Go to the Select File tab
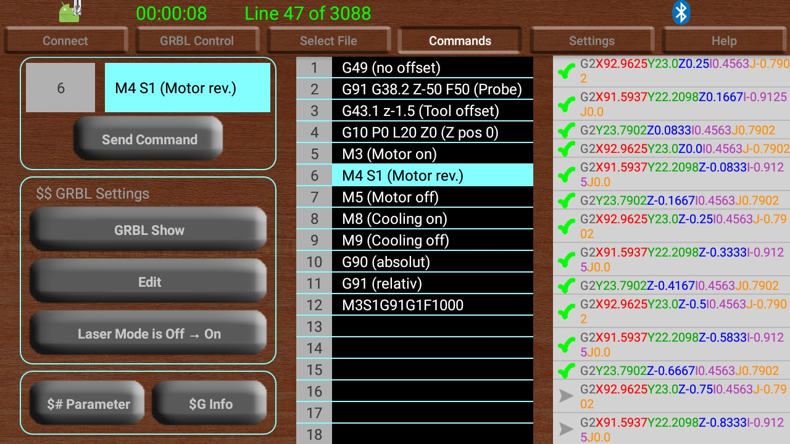 (328, 41)
